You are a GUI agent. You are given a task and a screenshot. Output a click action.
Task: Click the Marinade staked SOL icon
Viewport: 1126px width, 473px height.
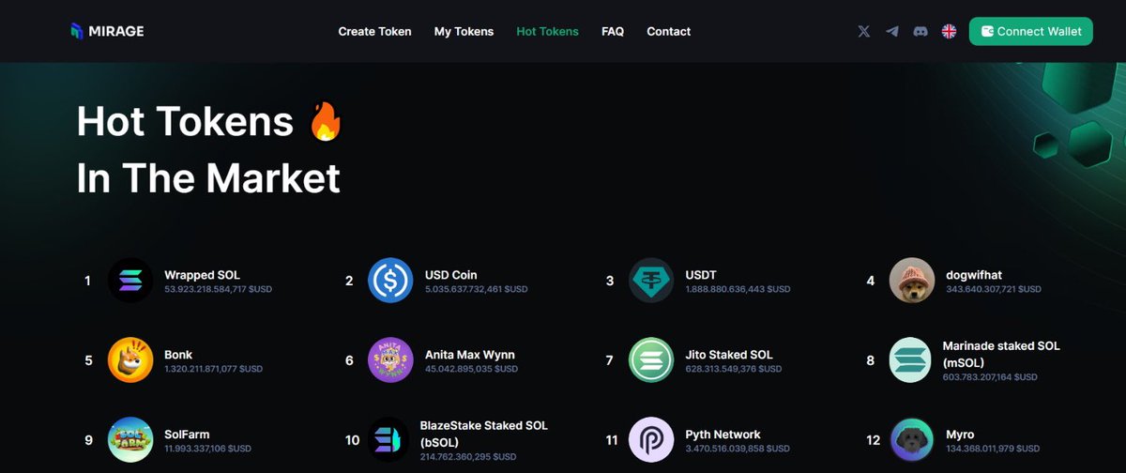coord(911,359)
